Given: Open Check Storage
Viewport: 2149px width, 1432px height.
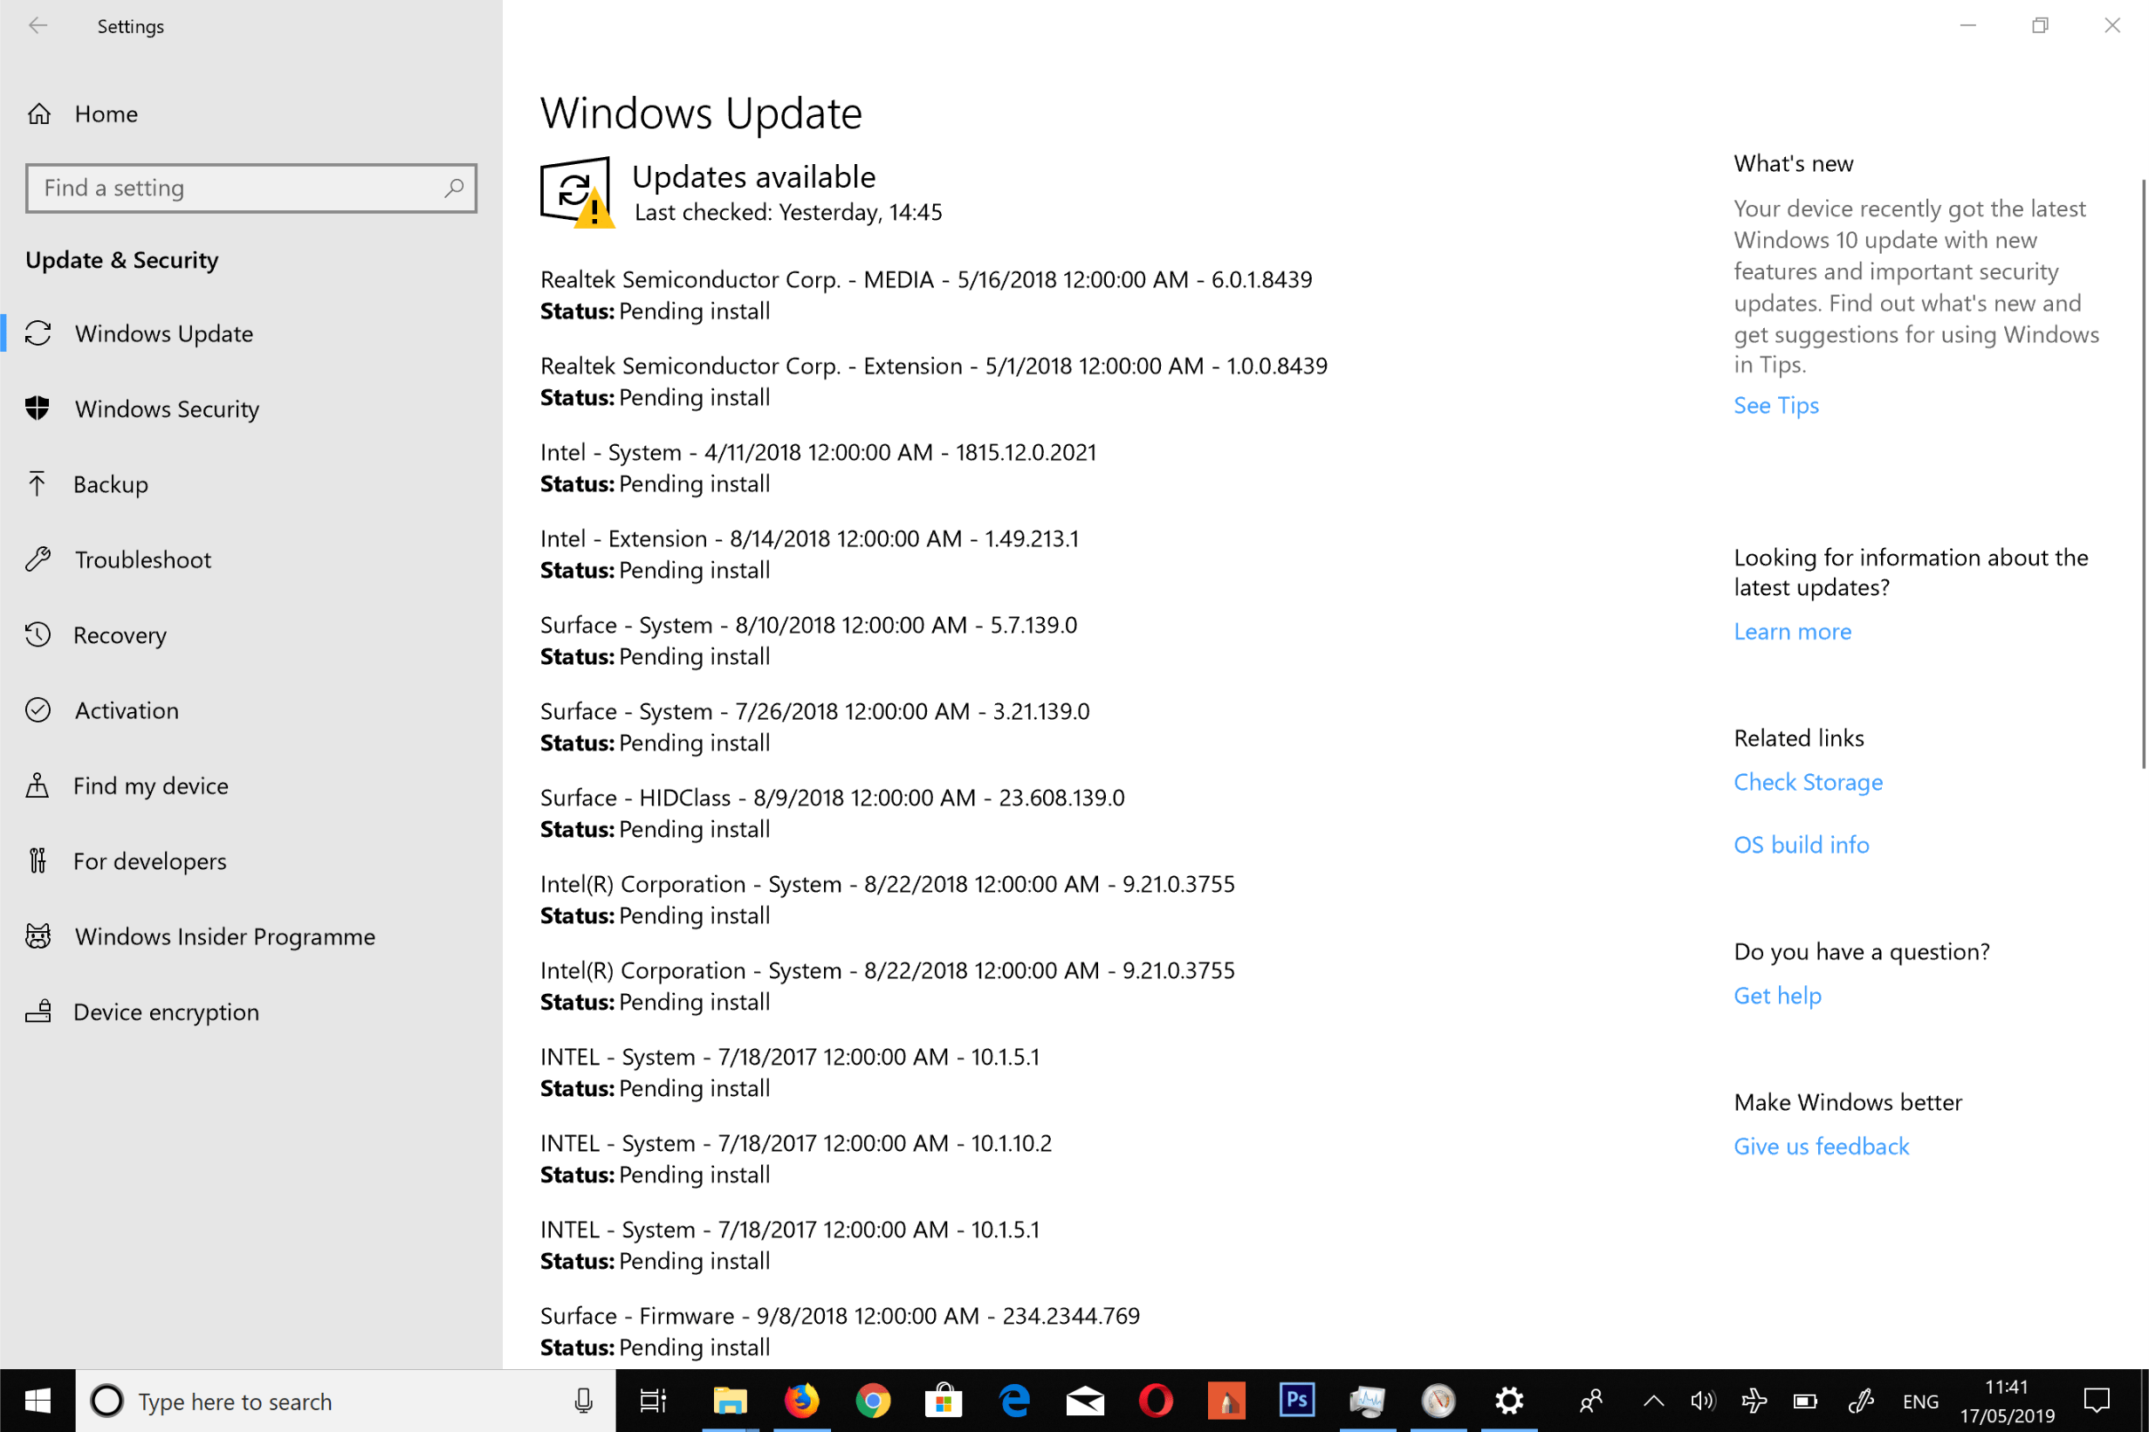Looking at the screenshot, I should [x=1808, y=782].
